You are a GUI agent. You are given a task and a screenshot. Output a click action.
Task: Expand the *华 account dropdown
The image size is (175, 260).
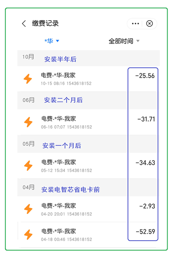[x=52, y=41]
